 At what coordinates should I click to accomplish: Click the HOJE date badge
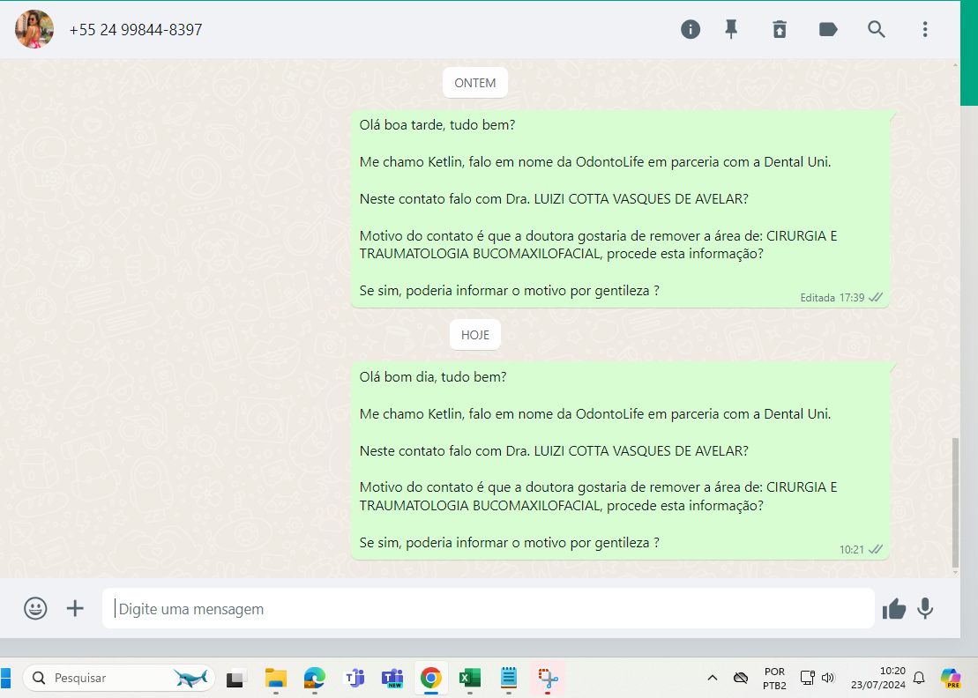pyautogui.click(x=475, y=335)
